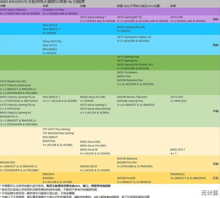Select the 华硕 column header
The image size is (220, 198).
[45, 6]
